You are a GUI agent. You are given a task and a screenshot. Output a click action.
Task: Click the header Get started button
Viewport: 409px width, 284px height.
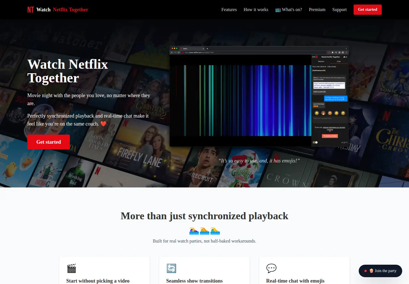tap(368, 10)
